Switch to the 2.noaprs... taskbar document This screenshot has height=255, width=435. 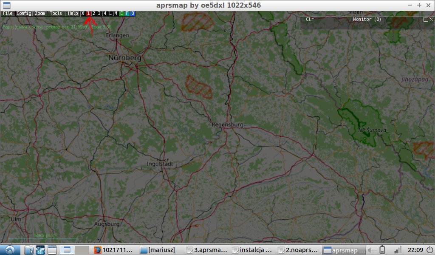[298, 250]
